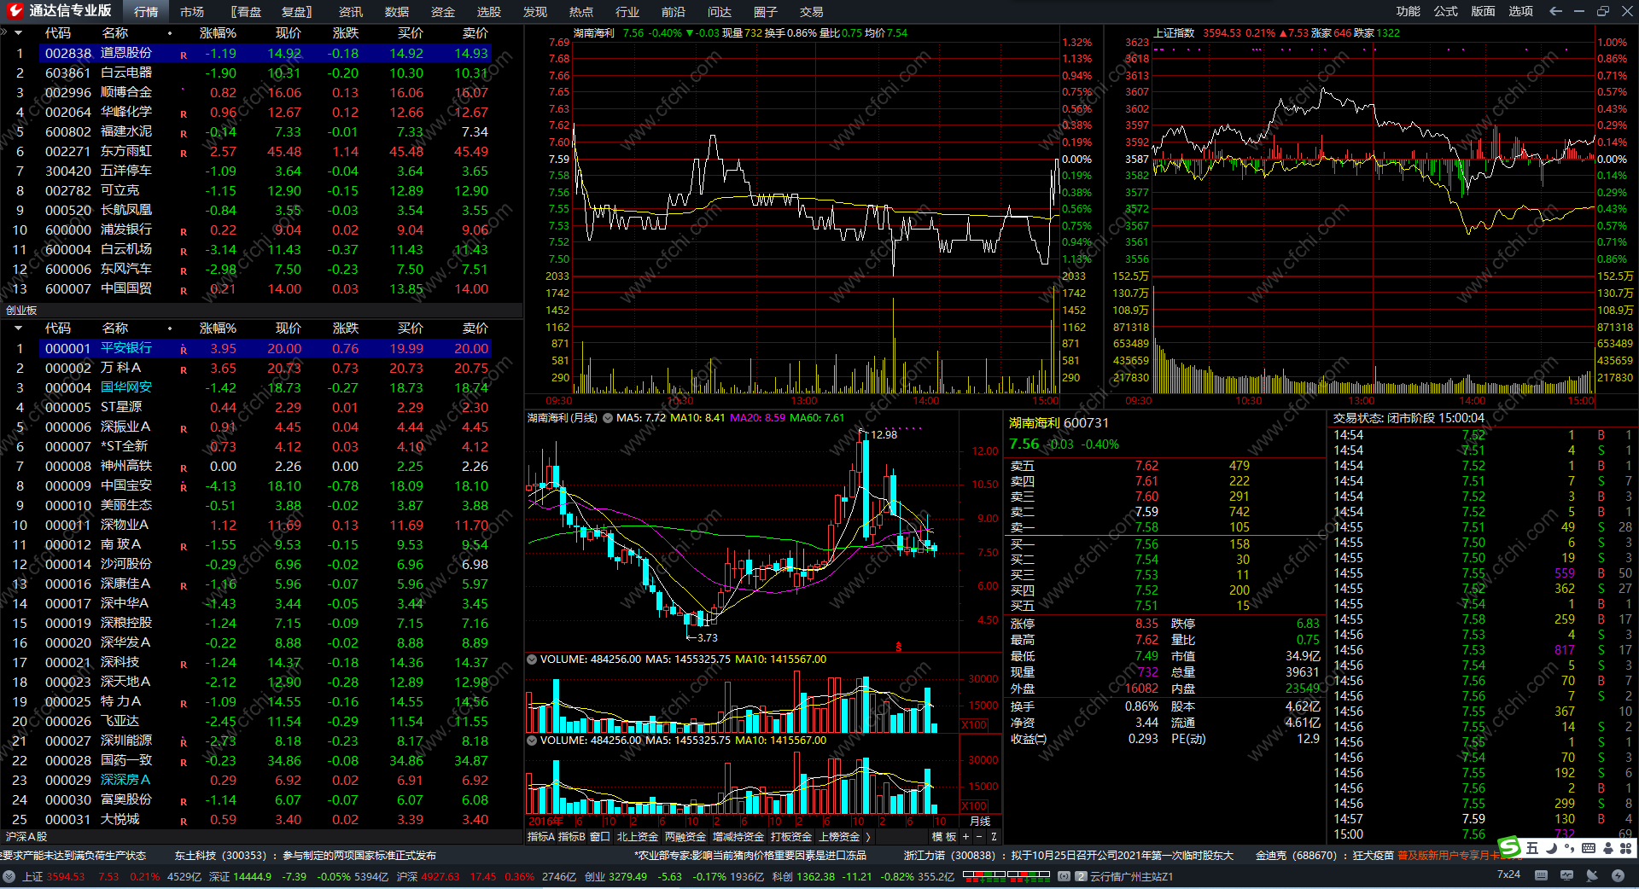Switch to the 创业板 tab
The image size is (1639, 889).
(x=21, y=311)
